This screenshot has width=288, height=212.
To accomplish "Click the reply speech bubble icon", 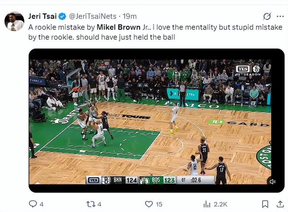I will coord(33,204).
